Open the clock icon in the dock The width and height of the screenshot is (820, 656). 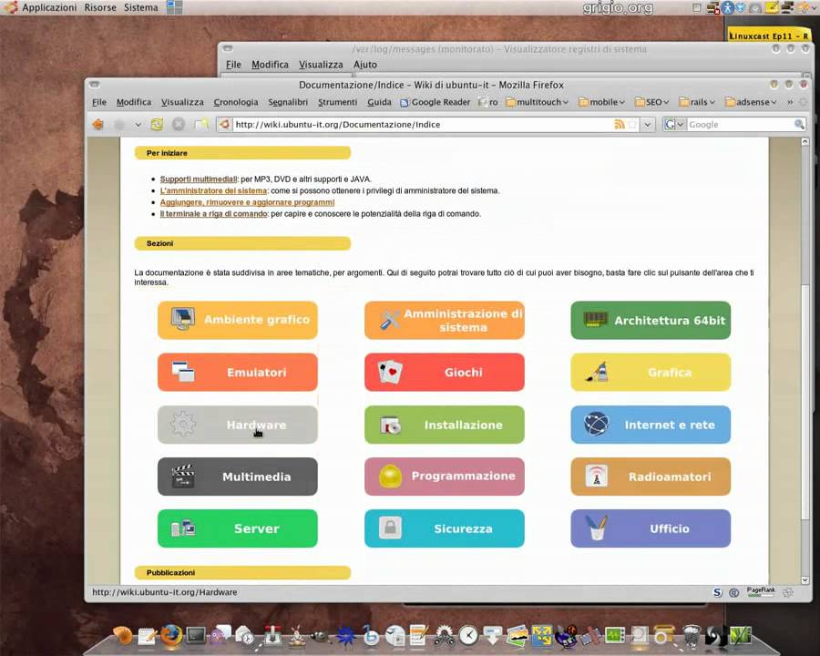click(468, 636)
